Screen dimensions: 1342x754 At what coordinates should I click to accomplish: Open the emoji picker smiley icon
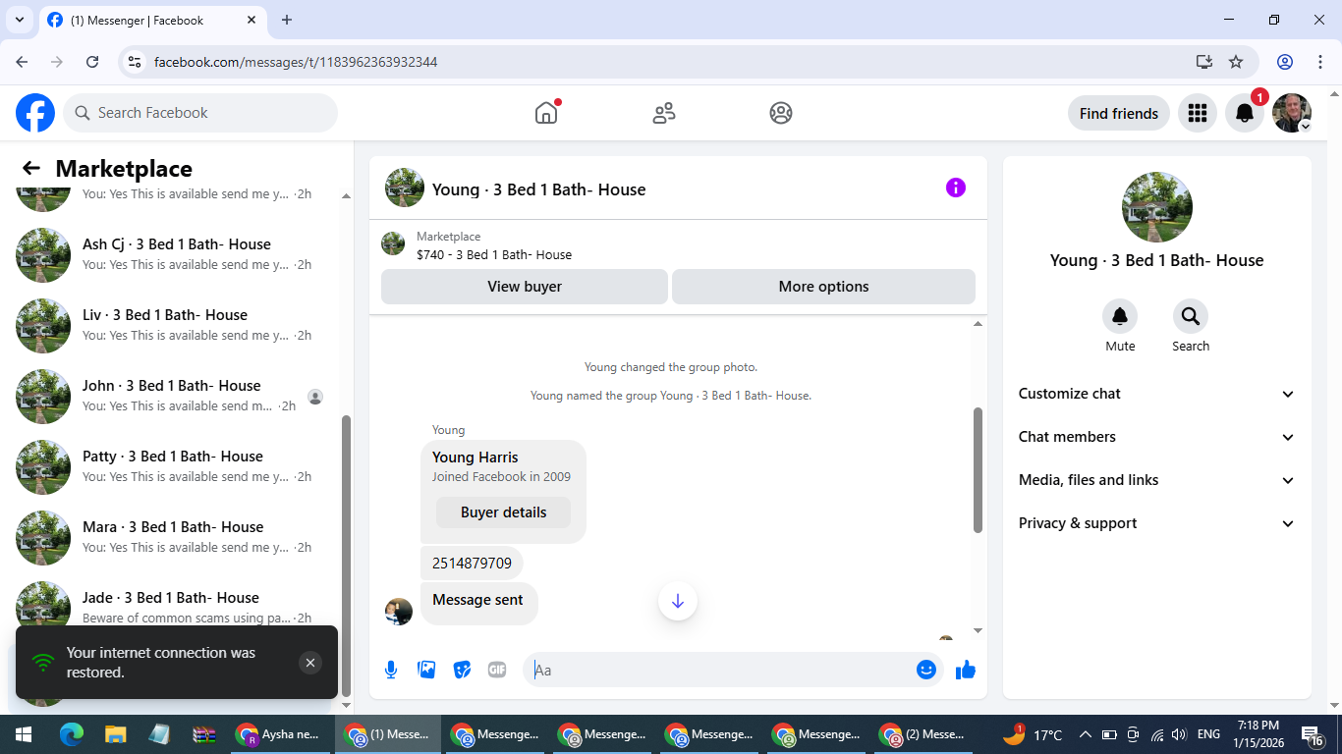coord(925,670)
